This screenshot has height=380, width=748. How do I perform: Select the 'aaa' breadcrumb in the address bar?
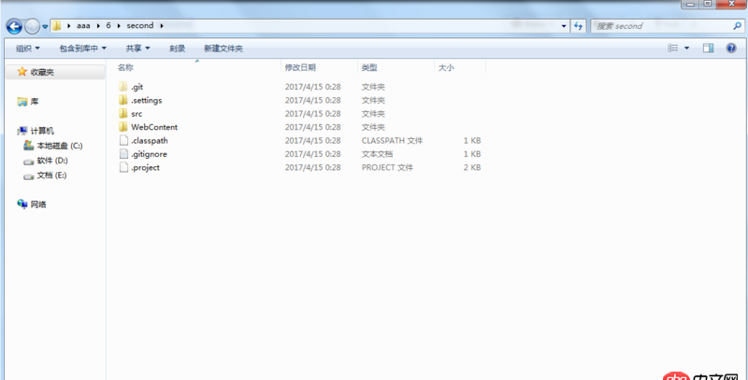(83, 26)
